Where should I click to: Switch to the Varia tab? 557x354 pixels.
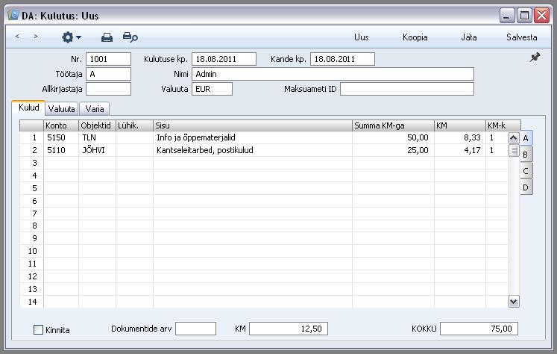pos(95,109)
